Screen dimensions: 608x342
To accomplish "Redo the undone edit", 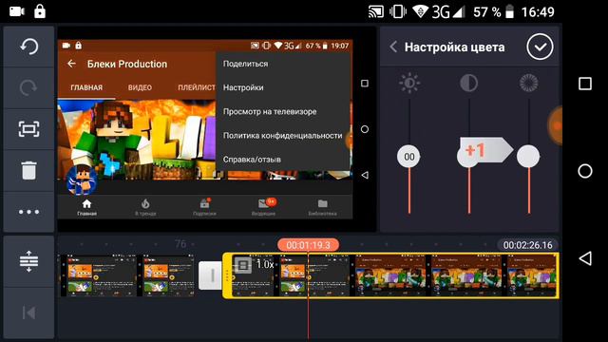I will coord(29,88).
